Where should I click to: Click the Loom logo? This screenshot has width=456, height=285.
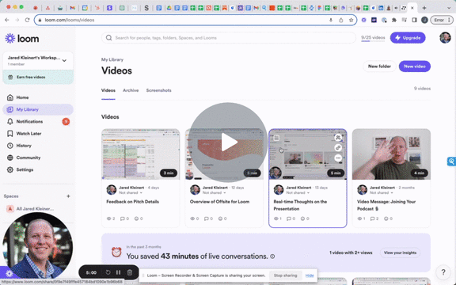click(x=22, y=38)
